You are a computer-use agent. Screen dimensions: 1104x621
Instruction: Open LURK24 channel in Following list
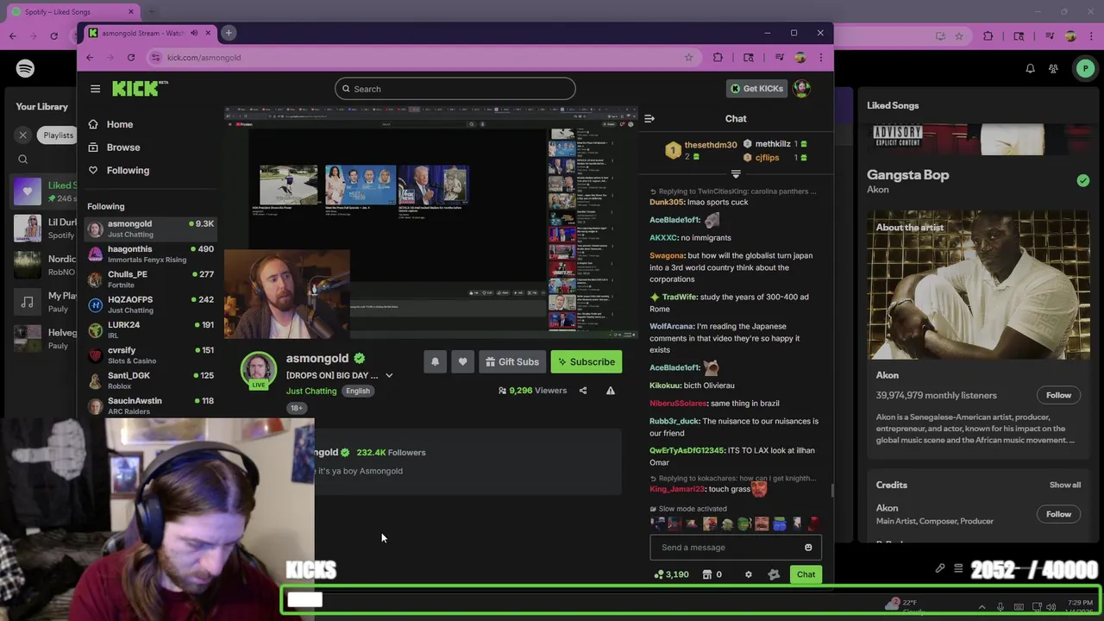click(150, 330)
